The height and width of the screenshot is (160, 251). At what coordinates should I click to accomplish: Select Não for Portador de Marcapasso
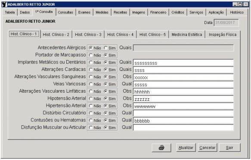95,55
